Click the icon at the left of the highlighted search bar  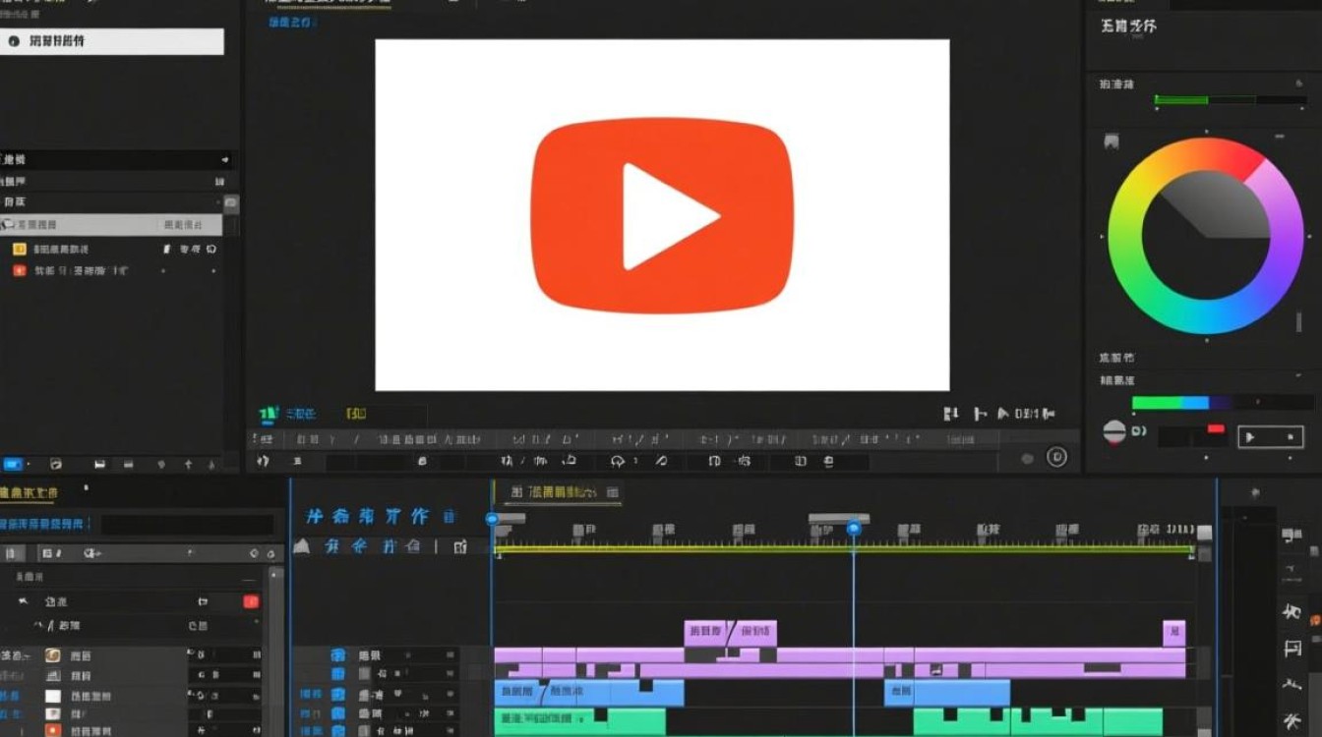coord(14,41)
